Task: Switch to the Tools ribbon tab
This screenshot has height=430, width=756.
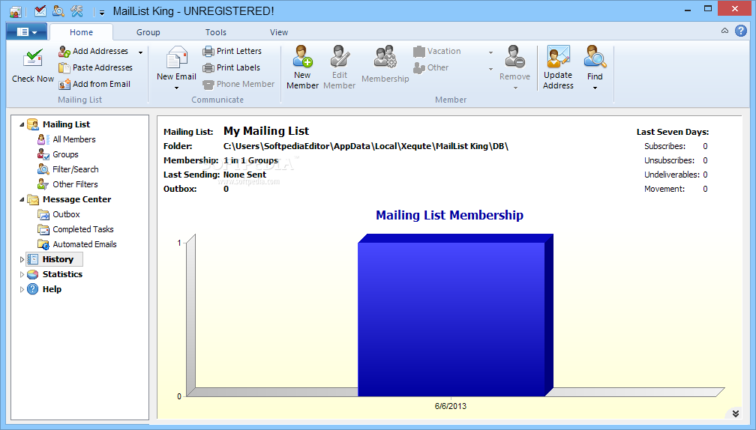Action: pos(215,32)
